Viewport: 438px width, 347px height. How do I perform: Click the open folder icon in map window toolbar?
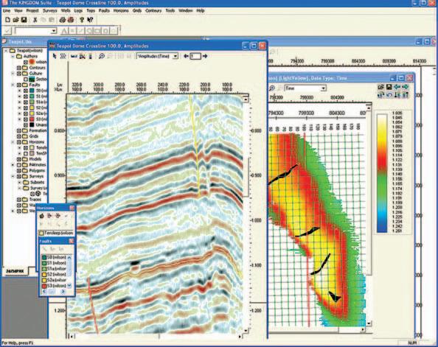click(x=380, y=87)
